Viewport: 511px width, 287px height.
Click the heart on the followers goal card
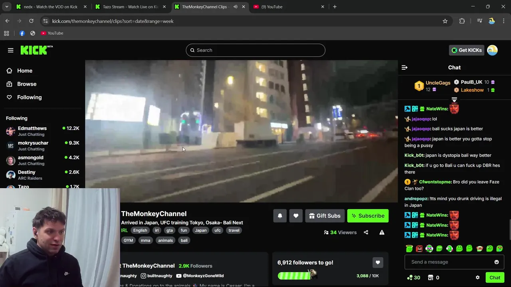point(378,262)
